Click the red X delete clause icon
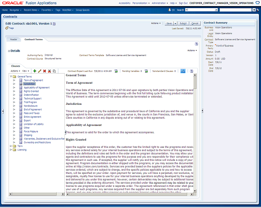 coord(44,71)
